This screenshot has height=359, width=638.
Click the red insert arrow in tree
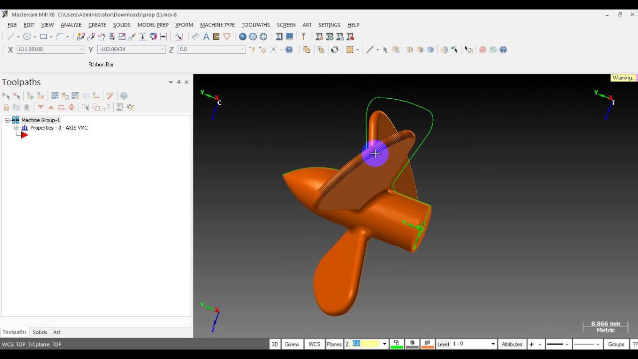pyautogui.click(x=24, y=135)
